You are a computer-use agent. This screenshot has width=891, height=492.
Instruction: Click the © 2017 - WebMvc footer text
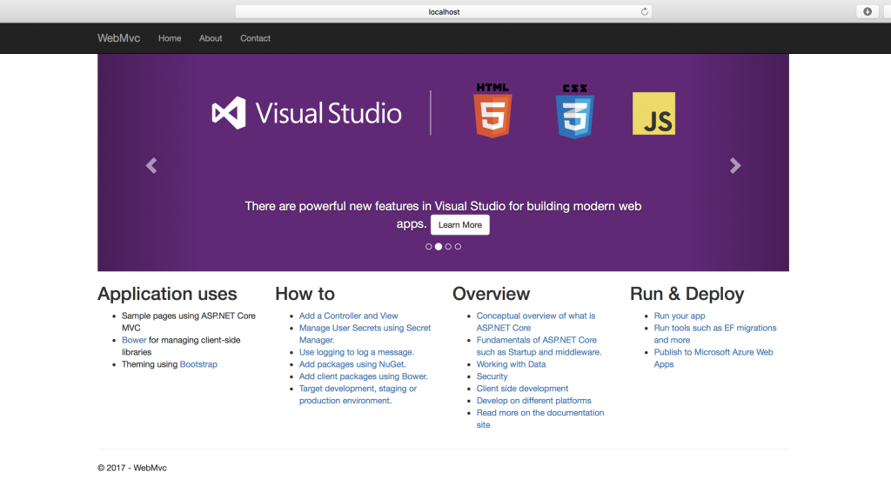click(132, 468)
